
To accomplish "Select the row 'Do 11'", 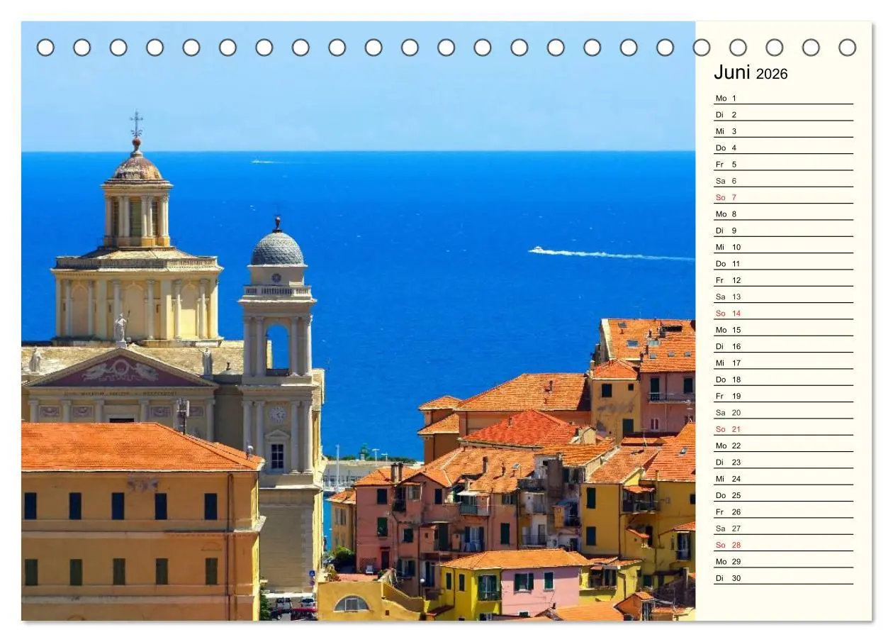I will point(783,263).
